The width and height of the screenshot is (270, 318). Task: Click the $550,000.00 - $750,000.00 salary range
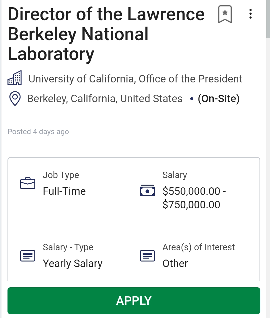[194, 198]
